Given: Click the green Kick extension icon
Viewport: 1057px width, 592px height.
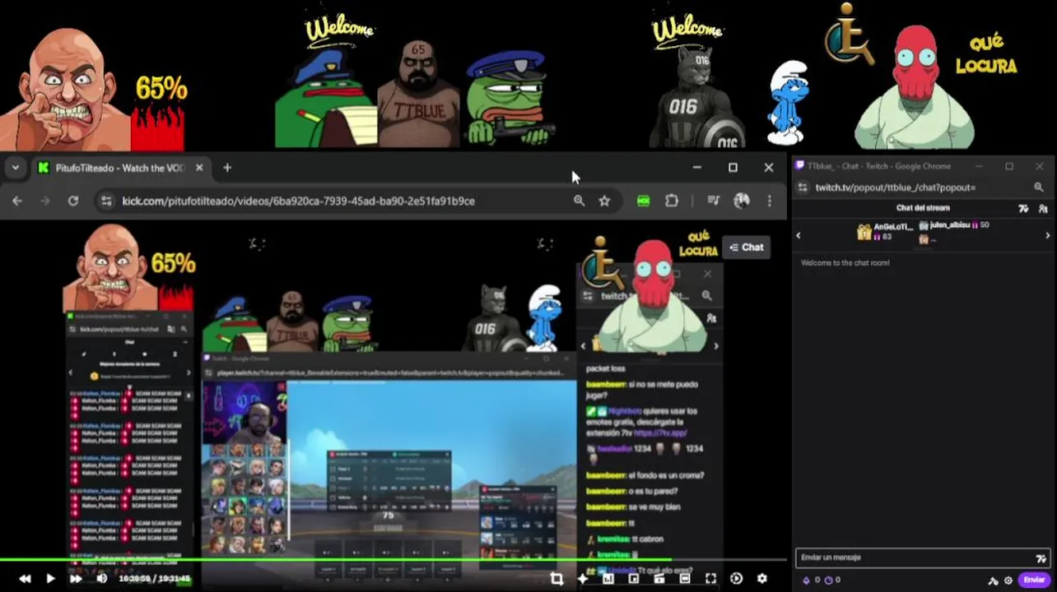Looking at the screenshot, I should tap(644, 201).
